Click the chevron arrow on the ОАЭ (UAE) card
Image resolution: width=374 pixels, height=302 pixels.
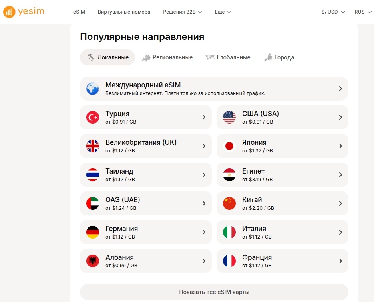[x=204, y=203]
